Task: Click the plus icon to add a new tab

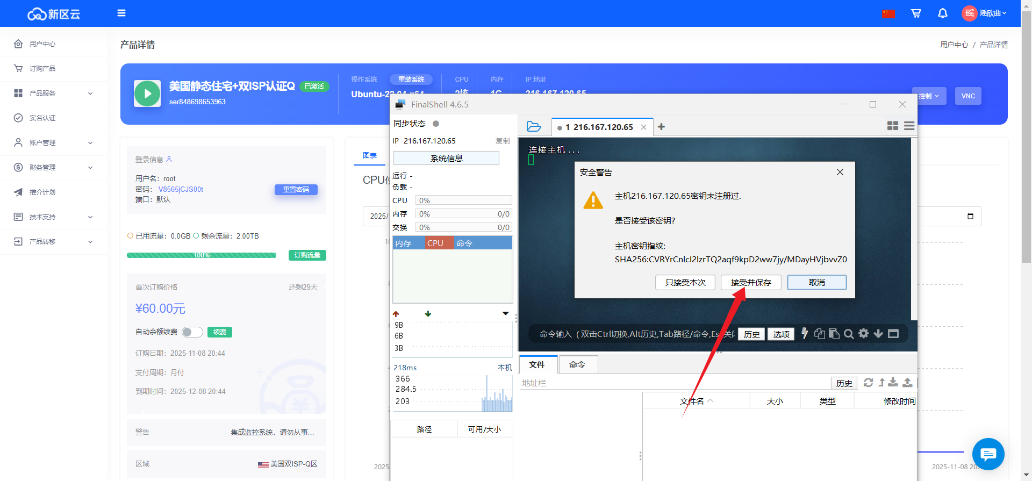Action: click(661, 127)
